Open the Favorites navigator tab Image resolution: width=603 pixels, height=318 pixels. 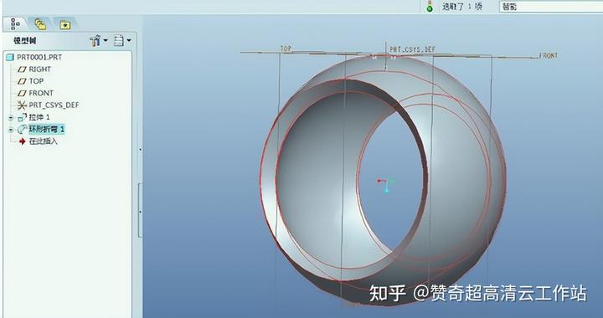(65, 25)
